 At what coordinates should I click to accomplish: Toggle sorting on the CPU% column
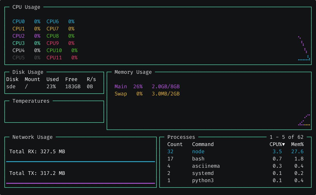[x=278, y=144]
